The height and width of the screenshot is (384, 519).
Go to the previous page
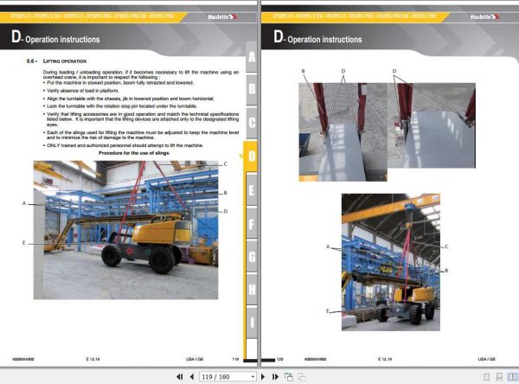[x=192, y=377]
